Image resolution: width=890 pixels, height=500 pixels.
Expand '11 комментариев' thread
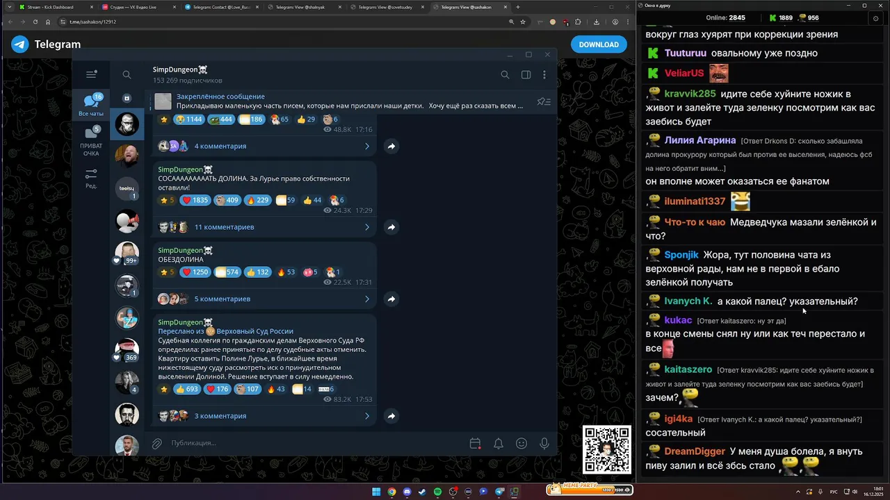point(265,227)
